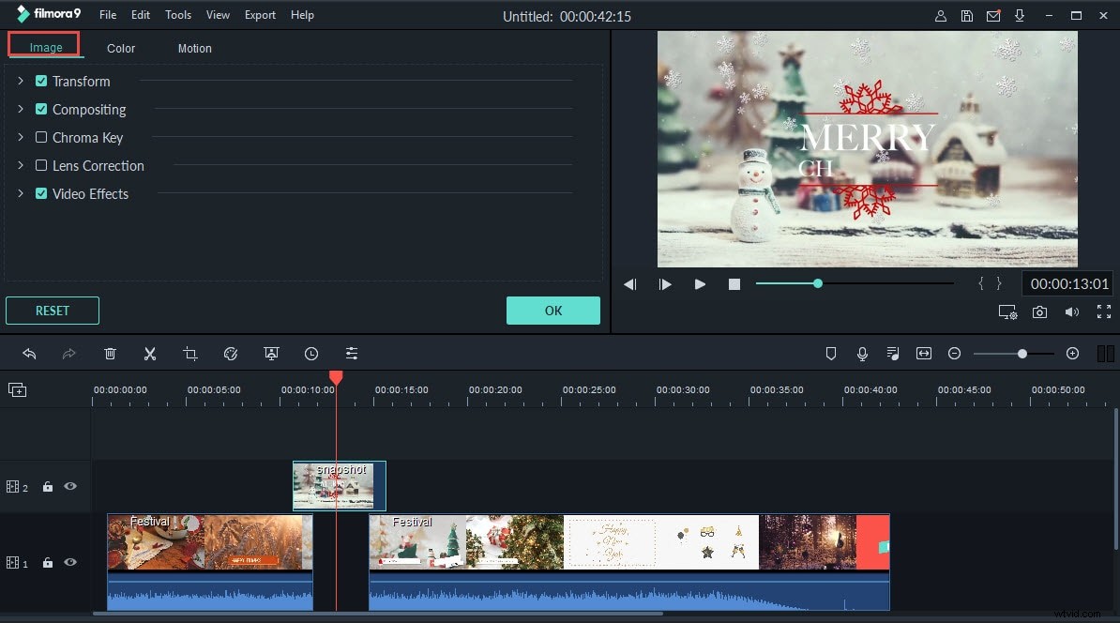Click the OK button
The width and height of the screenshot is (1120, 623).
point(552,310)
